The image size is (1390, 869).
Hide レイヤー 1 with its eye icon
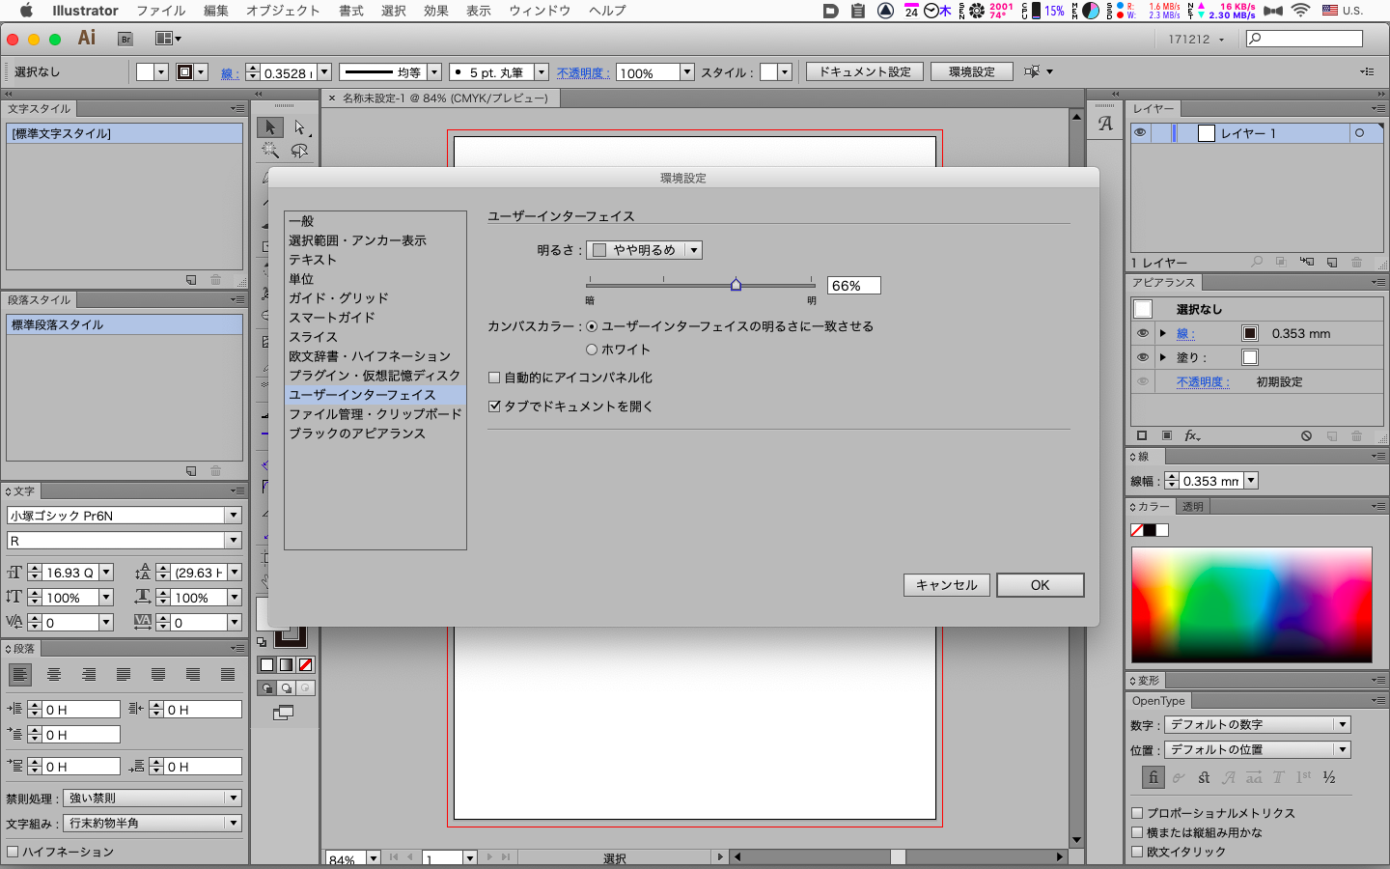[1140, 133]
